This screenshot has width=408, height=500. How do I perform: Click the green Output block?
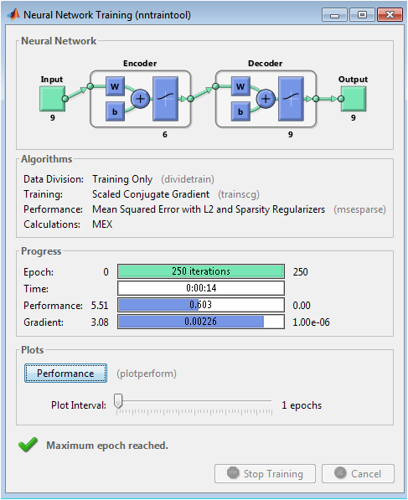pyautogui.click(x=354, y=99)
